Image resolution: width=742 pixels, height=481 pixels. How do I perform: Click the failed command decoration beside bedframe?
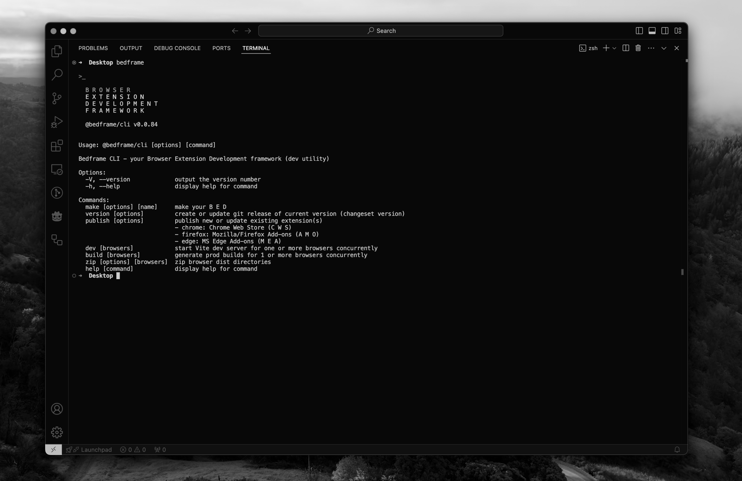tap(74, 63)
